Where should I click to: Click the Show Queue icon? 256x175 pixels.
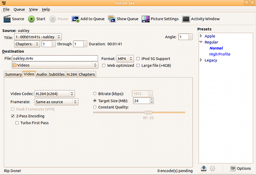[x=112, y=19]
